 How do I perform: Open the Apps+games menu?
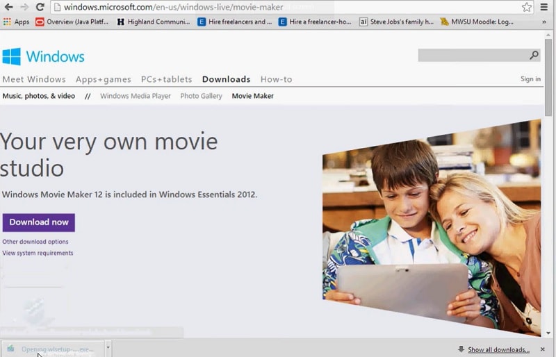point(103,79)
